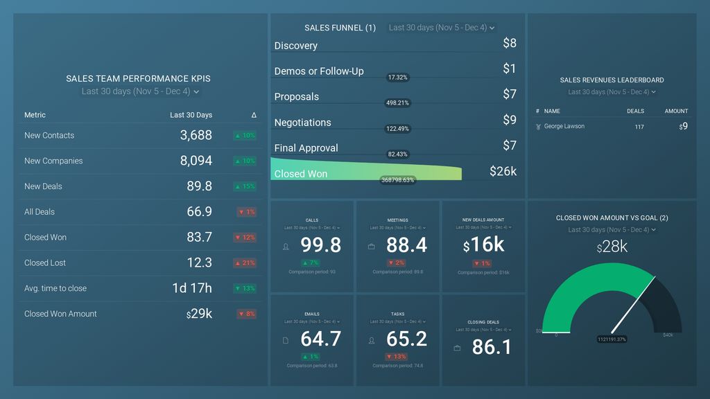Click the briefcase icon beside Closing Deals 86.1
This screenshot has height=399, width=710.
point(456,348)
